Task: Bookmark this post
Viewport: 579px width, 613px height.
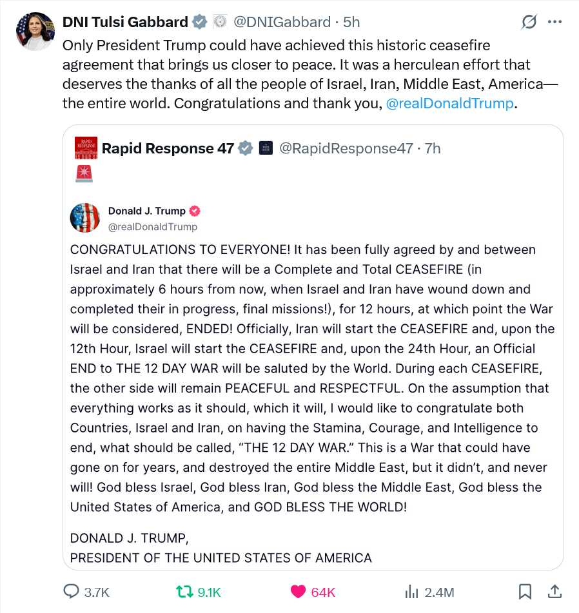Action: coord(525,592)
